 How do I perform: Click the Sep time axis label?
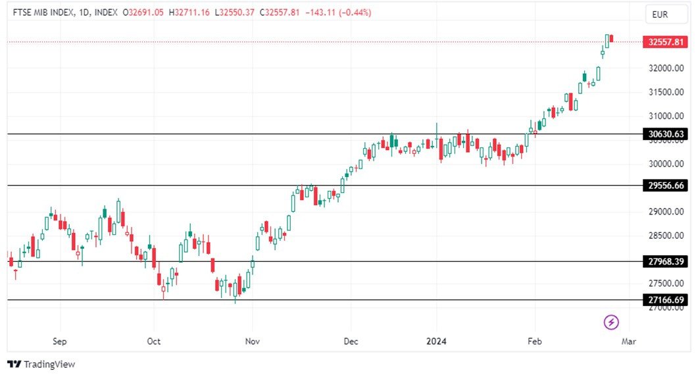tap(60, 341)
